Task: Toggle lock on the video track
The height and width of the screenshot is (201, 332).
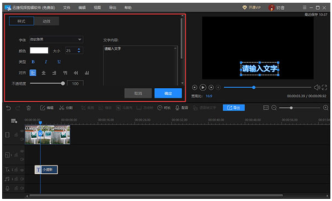Action: click(x=16, y=135)
